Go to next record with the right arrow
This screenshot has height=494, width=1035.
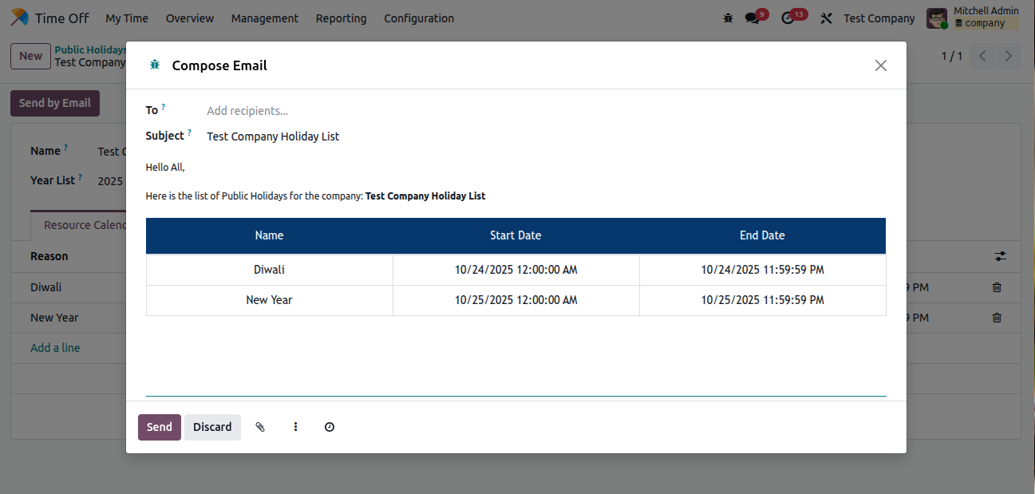pyautogui.click(x=1008, y=56)
